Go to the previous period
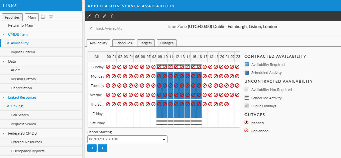Image resolution: width=341 pixels, height=158 pixels. 92,148
